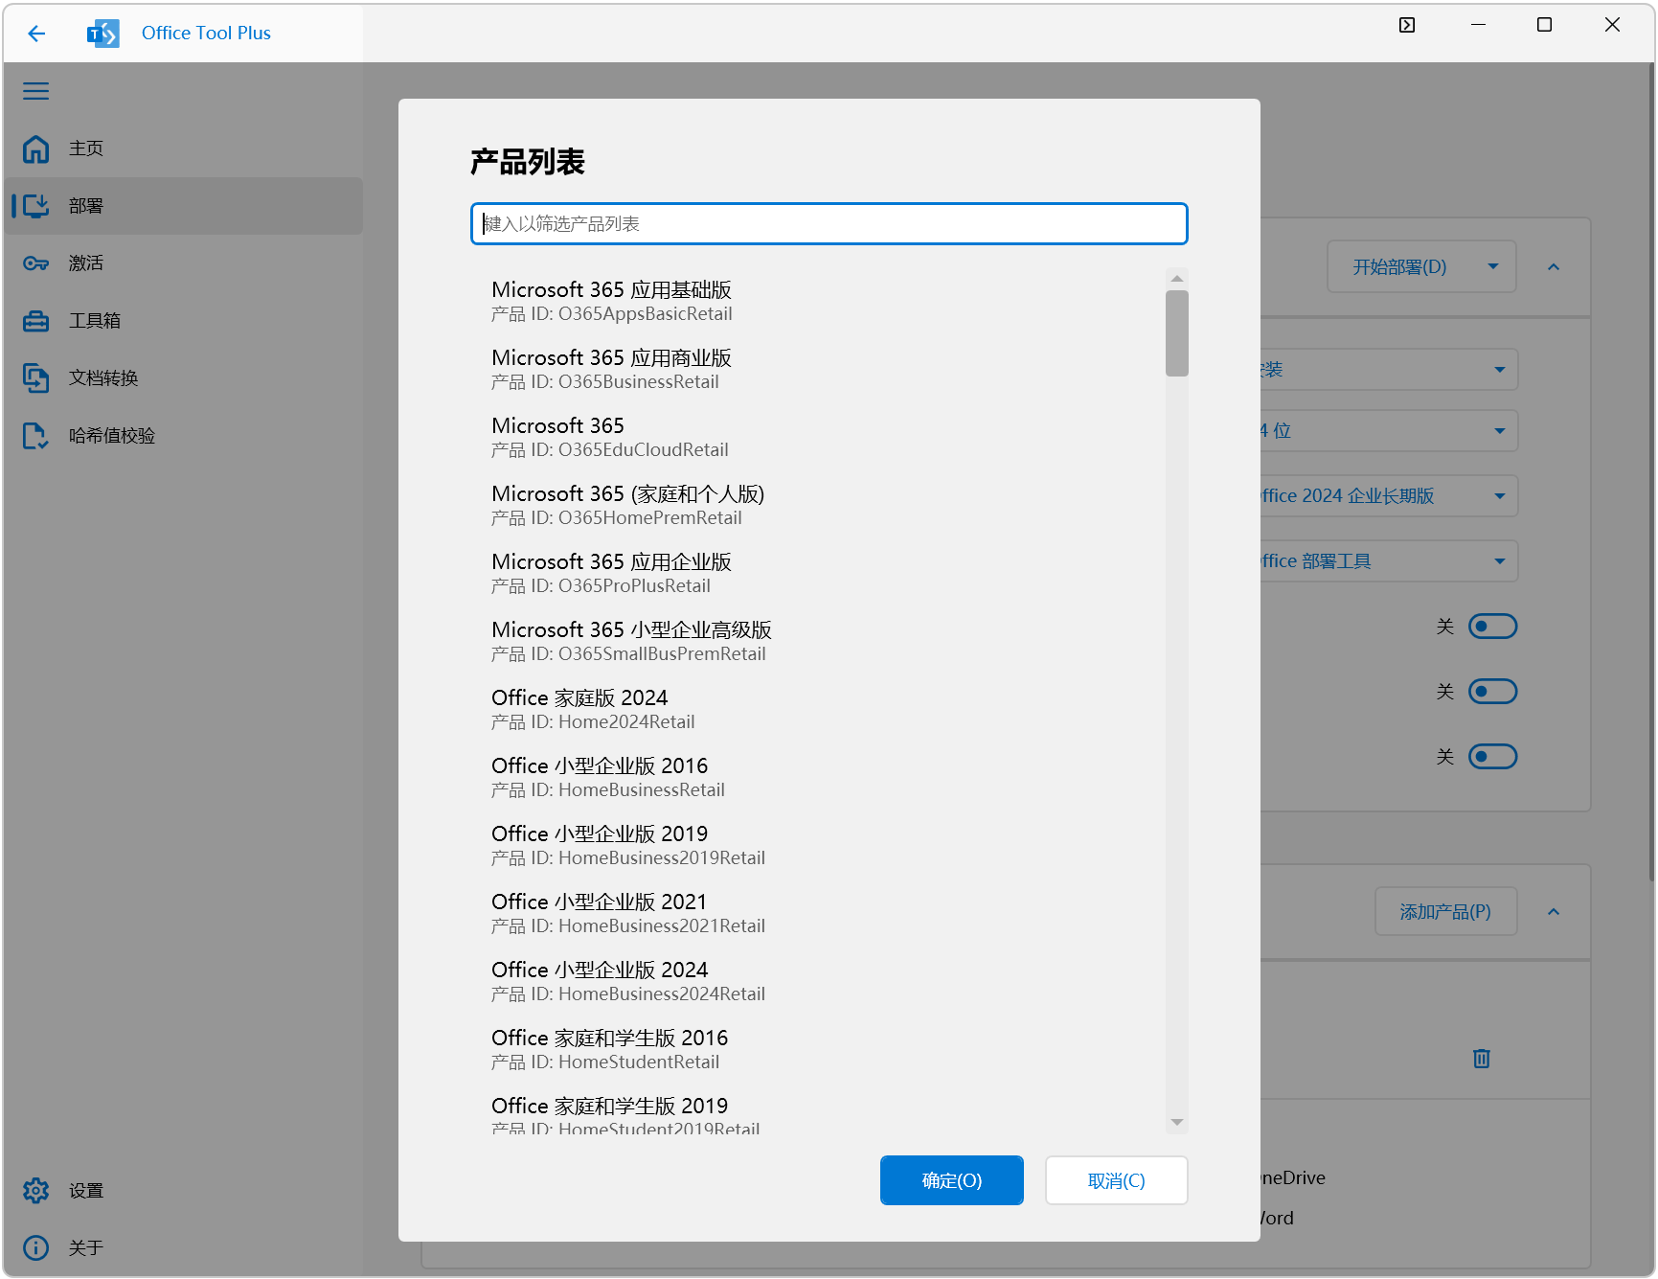This screenshot has height=1279, width=1658.
Task: Select the O365EduCloudRetail product
Action: tap(819, 437)
